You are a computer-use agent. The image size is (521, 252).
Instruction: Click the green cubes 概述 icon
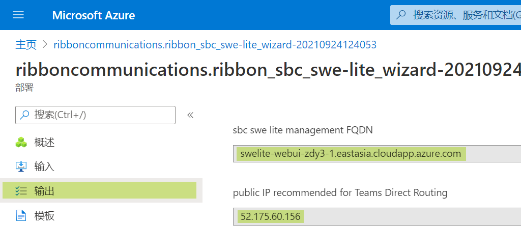pos(21,142)
